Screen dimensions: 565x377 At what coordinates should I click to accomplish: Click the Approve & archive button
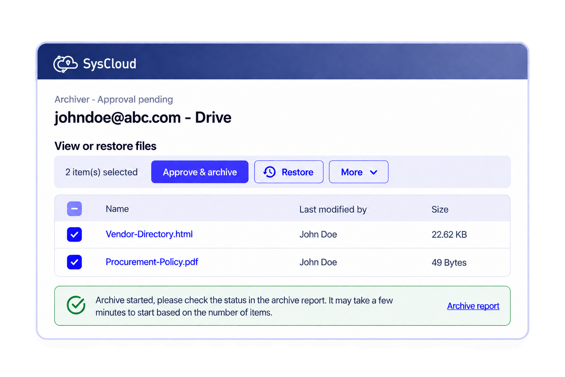pos(200,172)
